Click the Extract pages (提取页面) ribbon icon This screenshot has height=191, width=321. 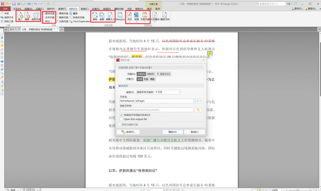point(36,16)
